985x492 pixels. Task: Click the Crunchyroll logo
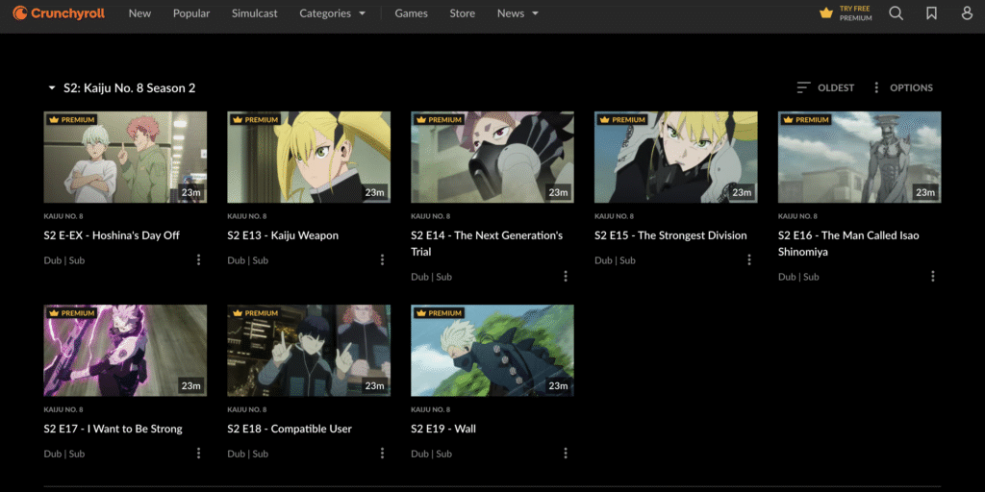point(59,13)
